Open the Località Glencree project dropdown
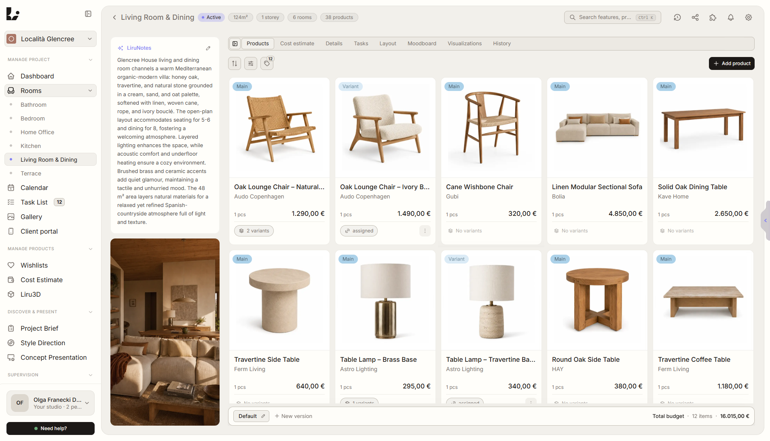This screenshot has width=770, height=441. coord(51,39)
